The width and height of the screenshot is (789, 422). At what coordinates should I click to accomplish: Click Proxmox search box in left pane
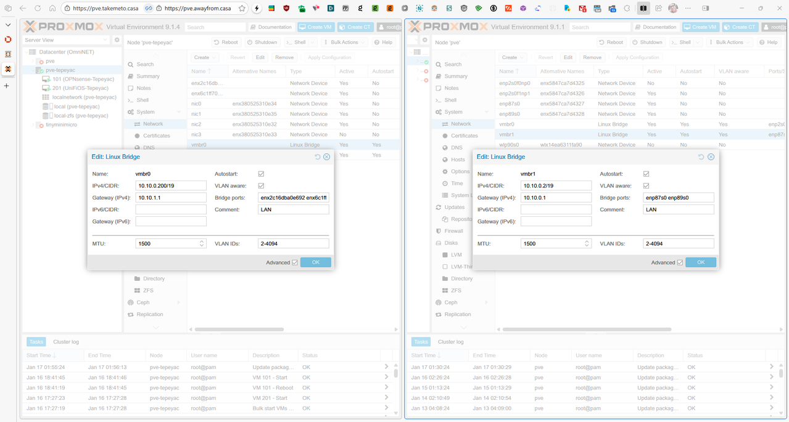point(215,27)
